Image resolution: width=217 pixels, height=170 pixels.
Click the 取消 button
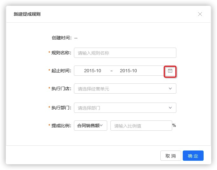click(x=171, y=156)
